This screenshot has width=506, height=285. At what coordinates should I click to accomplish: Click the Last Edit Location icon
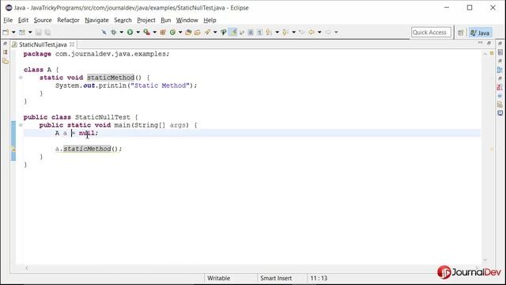pos(302,32)
